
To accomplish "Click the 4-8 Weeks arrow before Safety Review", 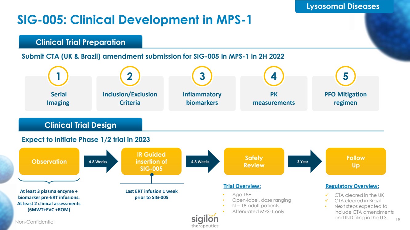I will [203, 162].
